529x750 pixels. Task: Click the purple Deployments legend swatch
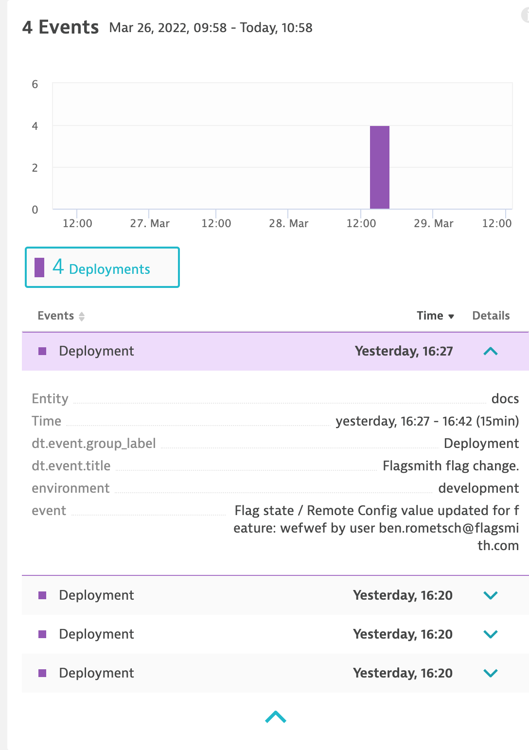(x=40, y=267)
